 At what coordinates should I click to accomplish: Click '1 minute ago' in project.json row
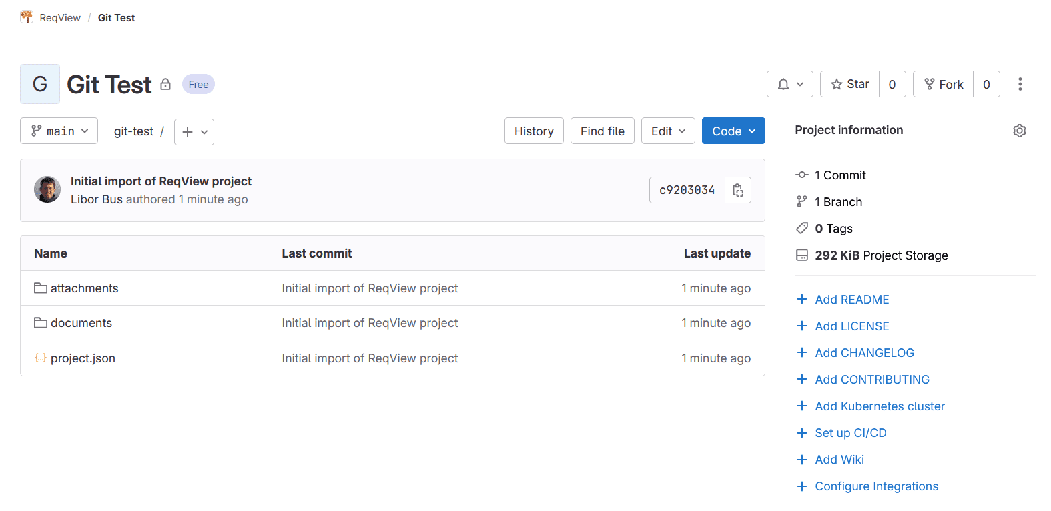[x=716, y=358]
